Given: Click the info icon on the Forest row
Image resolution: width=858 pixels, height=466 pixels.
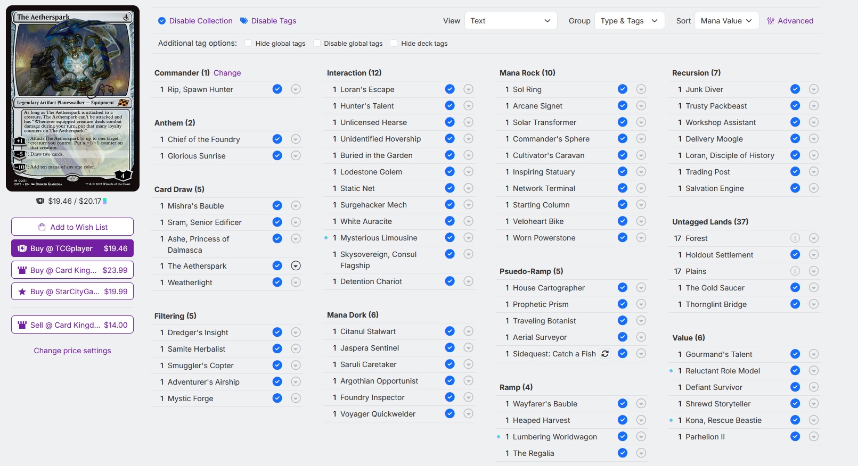Looking at the screenshot, I should [x=795, y=238].
